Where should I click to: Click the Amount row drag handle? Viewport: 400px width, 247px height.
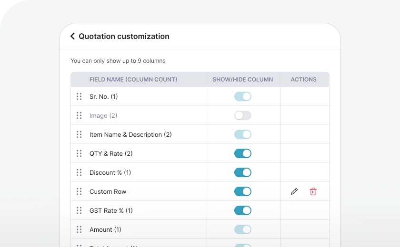click(79, 229)
